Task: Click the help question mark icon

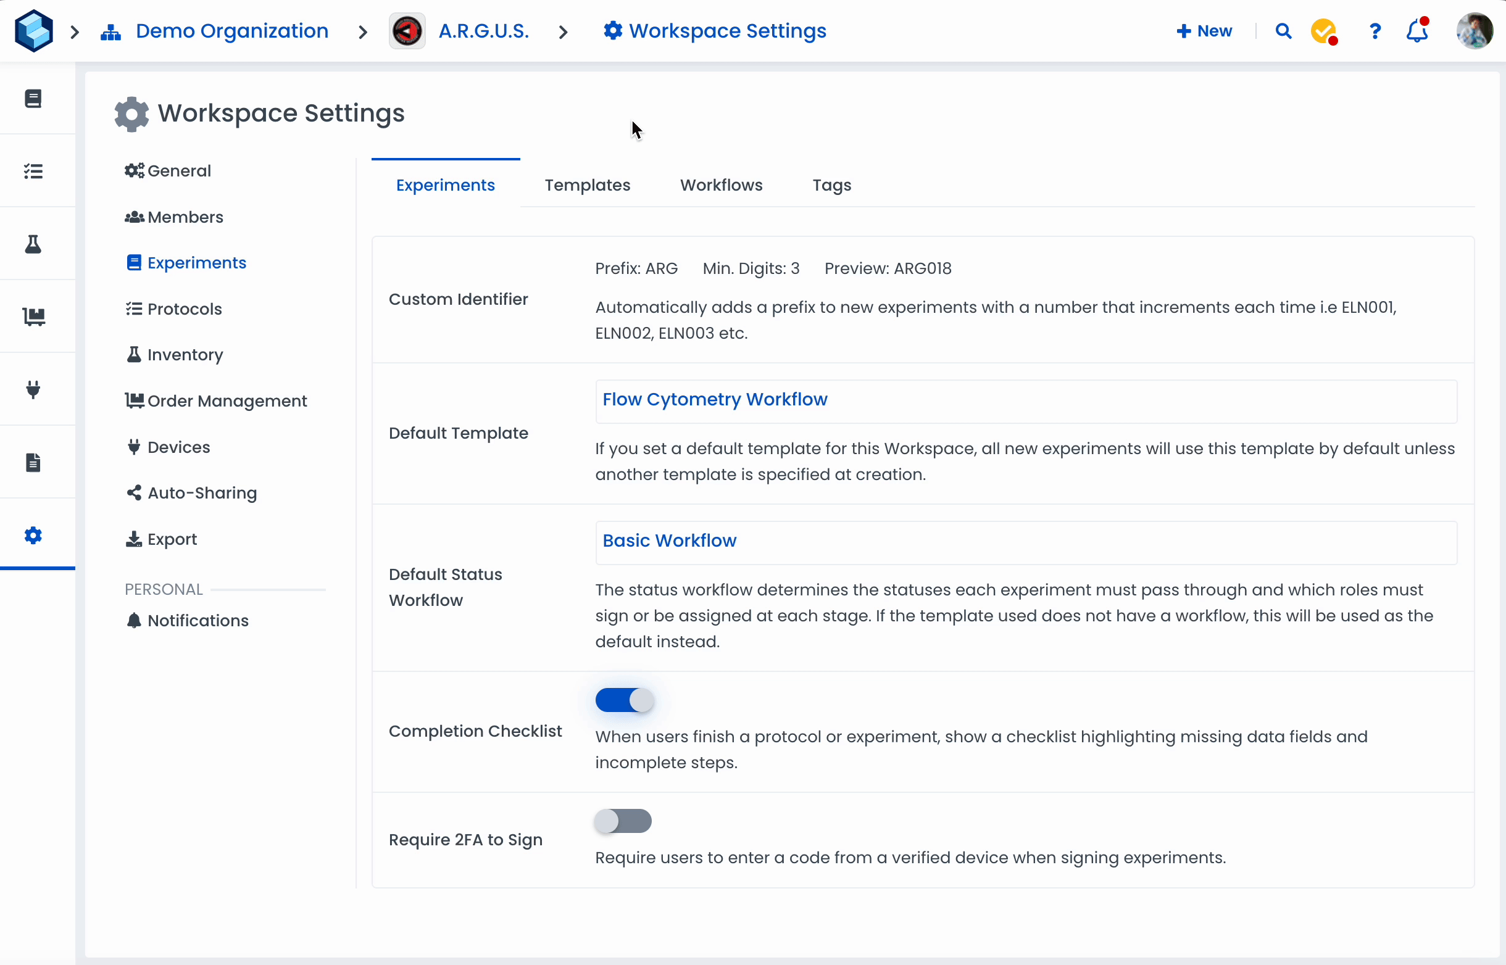Action: coord(1375,31)
